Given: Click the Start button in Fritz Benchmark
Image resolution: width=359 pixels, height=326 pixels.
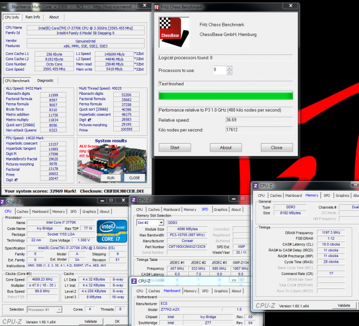Looking at the screenshot, I should point(174,148).
